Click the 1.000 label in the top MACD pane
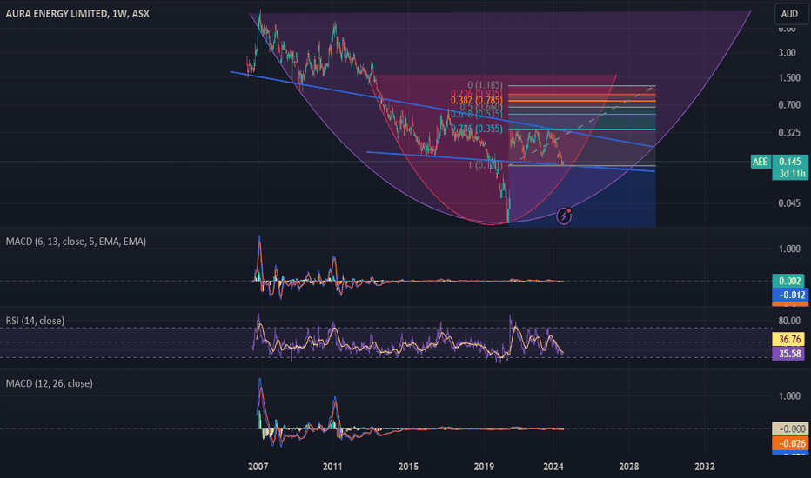 point(789,249)
